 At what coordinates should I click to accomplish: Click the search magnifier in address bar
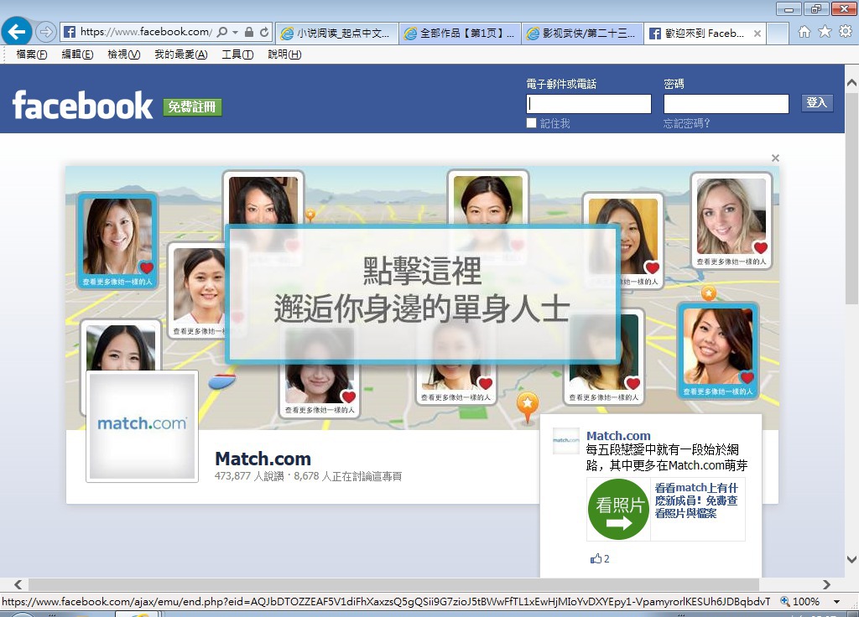click(221, 33)
